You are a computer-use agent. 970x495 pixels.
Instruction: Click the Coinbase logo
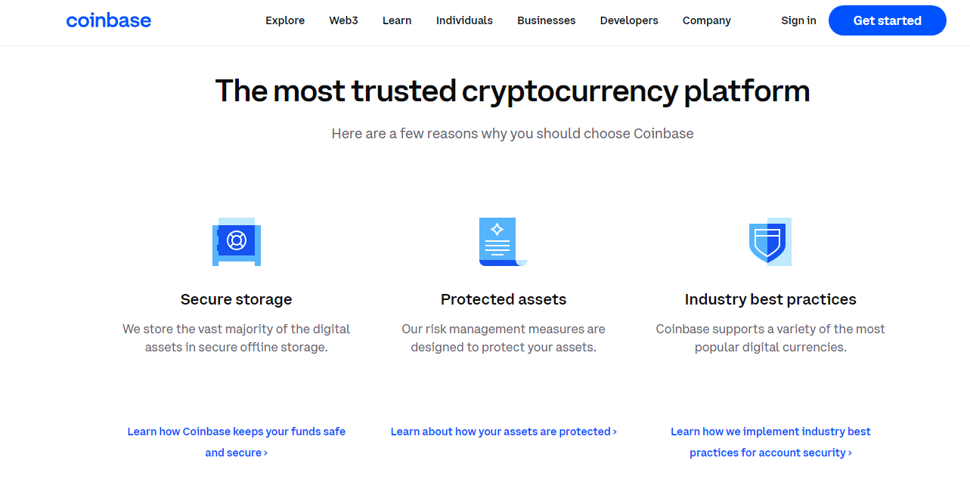pyautogui.click(x=109, y=20)
